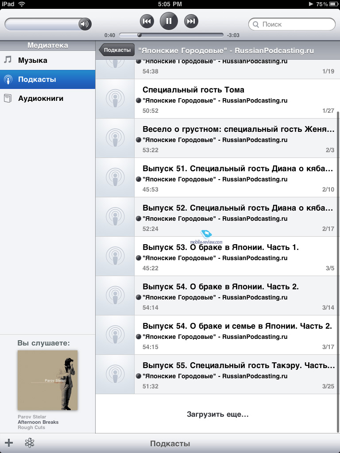Play episode Специальный гость Тома
Viewport: 340px width, 453px height.
click(218, 99)
